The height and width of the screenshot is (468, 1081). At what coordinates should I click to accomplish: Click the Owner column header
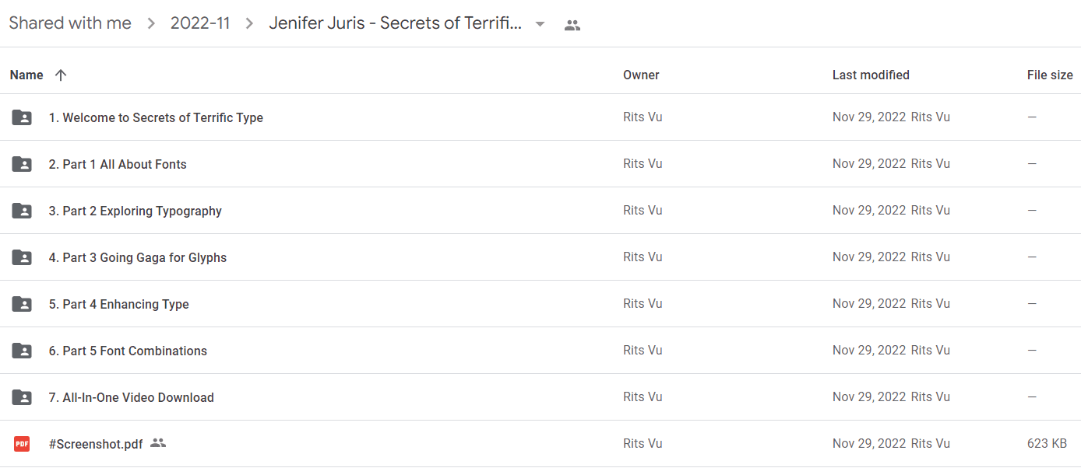(x=641, y=75)
